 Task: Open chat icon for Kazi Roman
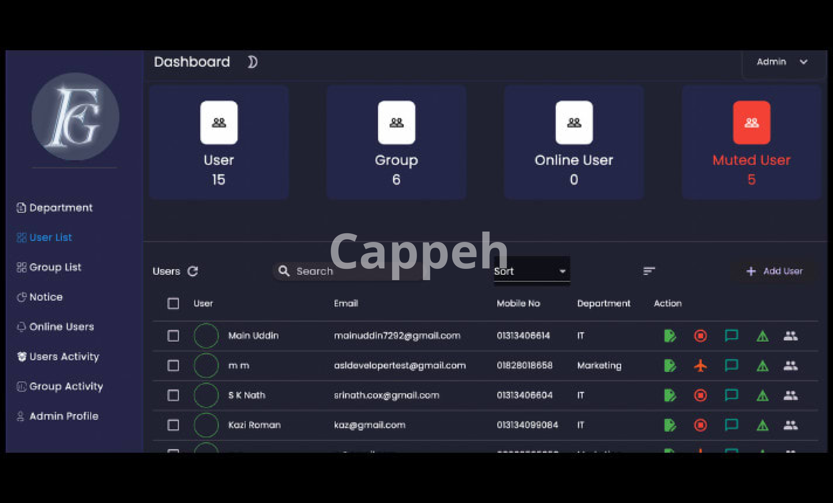pos(731,425)
